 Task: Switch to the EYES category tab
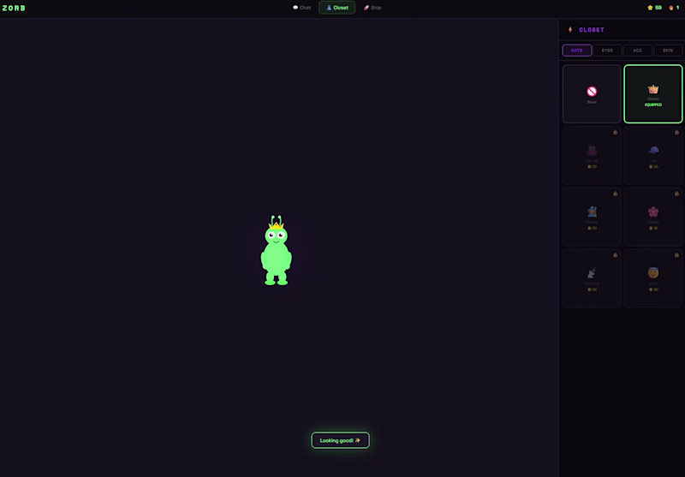607,51
